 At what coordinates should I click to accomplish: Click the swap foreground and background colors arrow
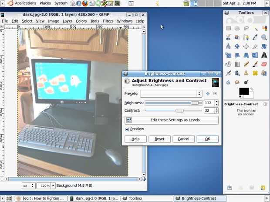click(252, 89)
